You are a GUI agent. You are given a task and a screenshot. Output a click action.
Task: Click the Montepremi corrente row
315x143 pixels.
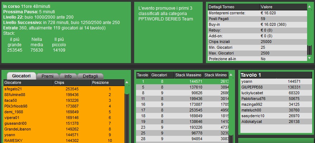tap(257, 13)
